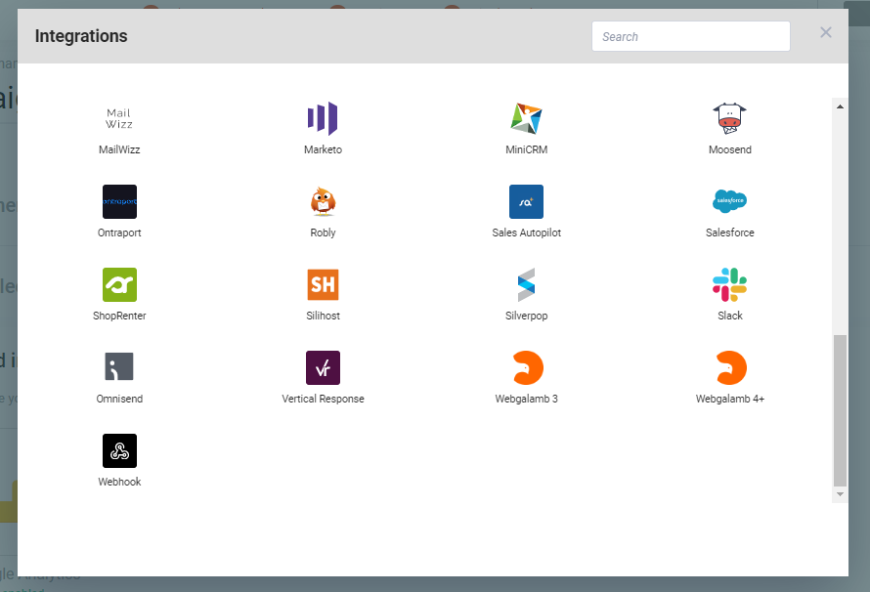
Task: Click the Slack text label
Action: (729, 316)
